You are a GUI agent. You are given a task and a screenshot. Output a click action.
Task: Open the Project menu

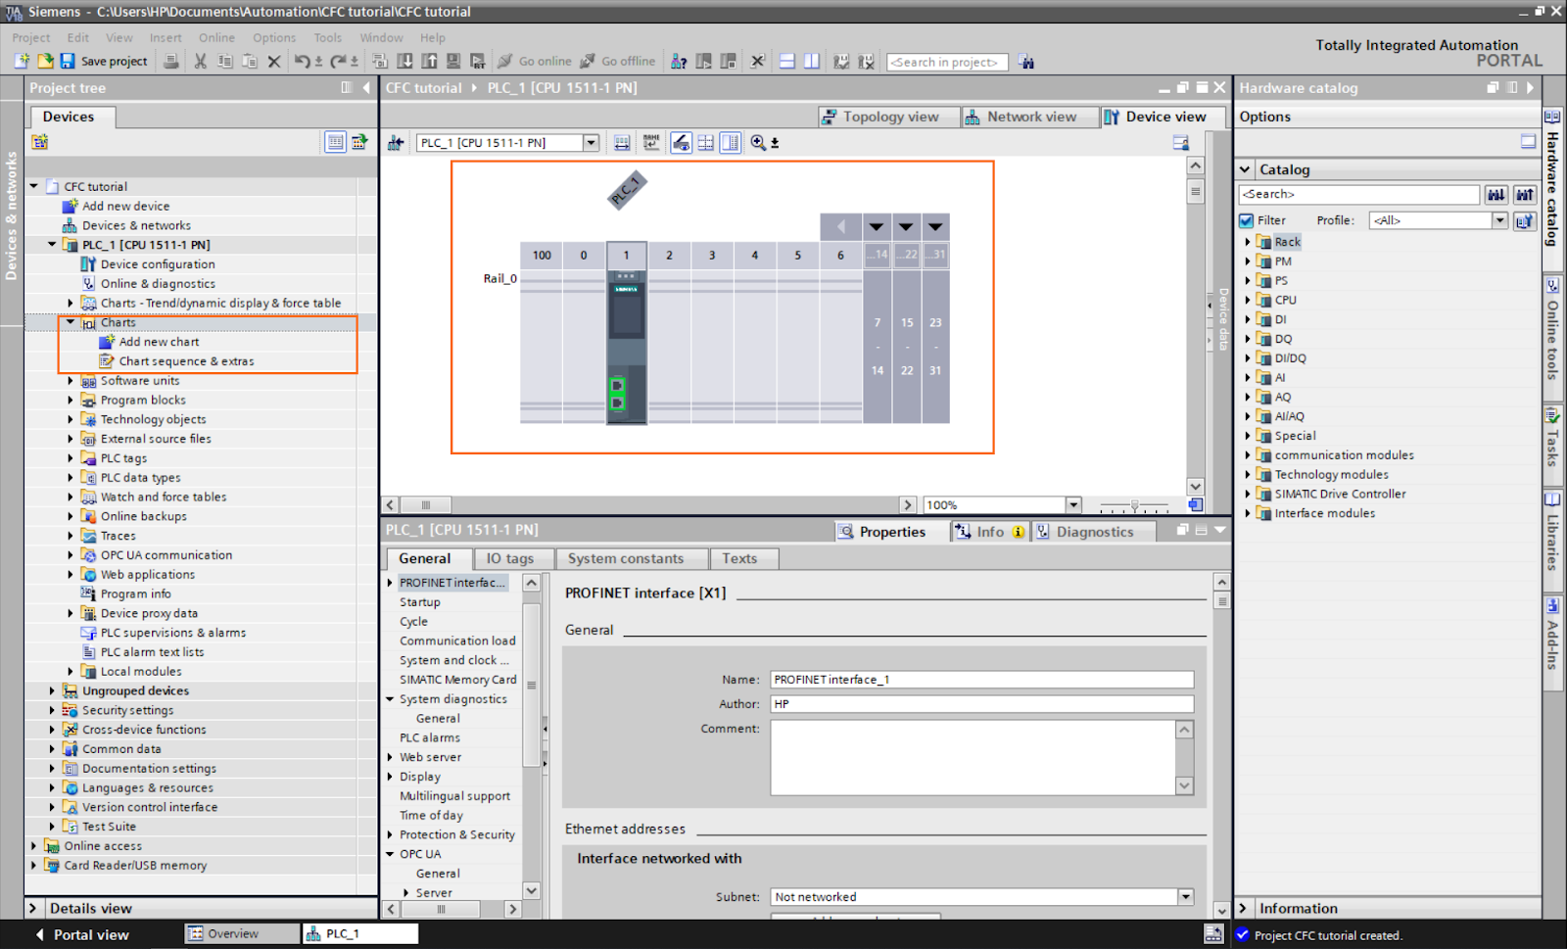[30, 37]
